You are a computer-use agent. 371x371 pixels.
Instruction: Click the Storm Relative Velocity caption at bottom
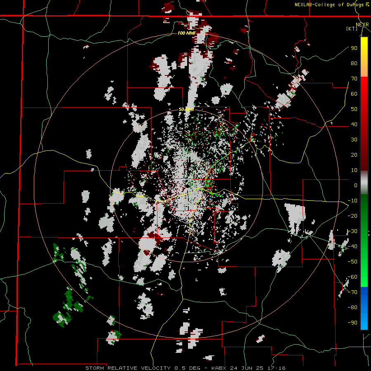(185, 368)
